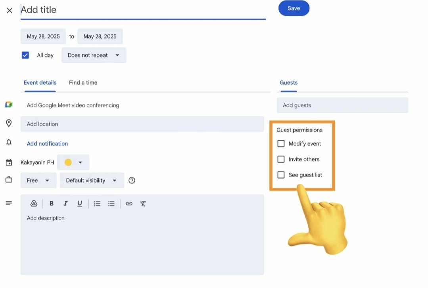Click the notification bell icon
This screenshot has height=288, width=428.
[9, 142]
